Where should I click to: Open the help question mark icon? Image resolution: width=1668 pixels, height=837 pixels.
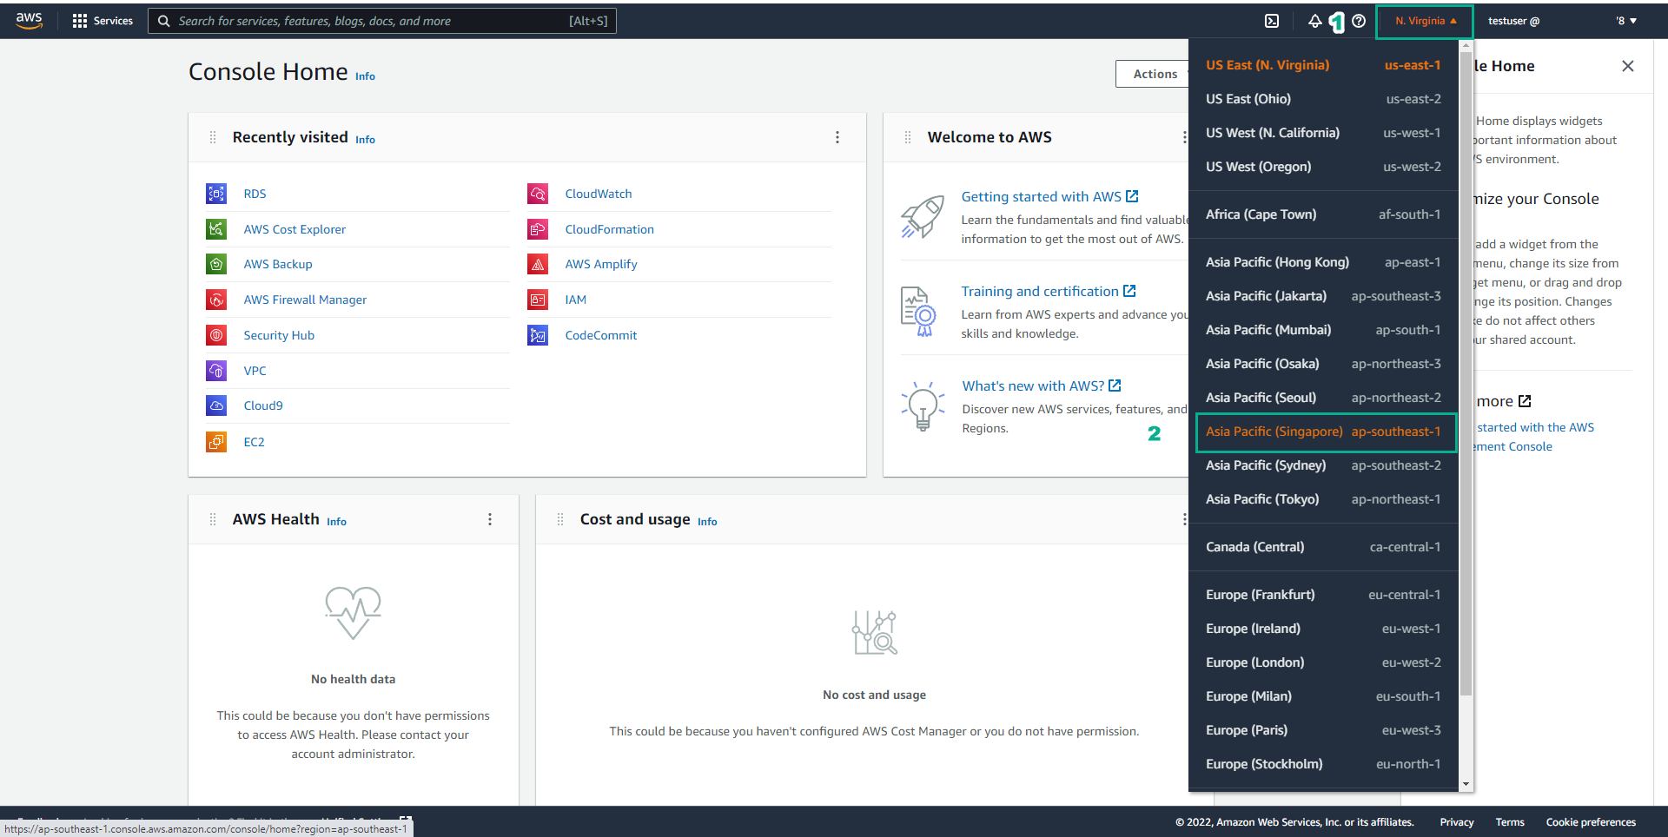click(1359, 21)
